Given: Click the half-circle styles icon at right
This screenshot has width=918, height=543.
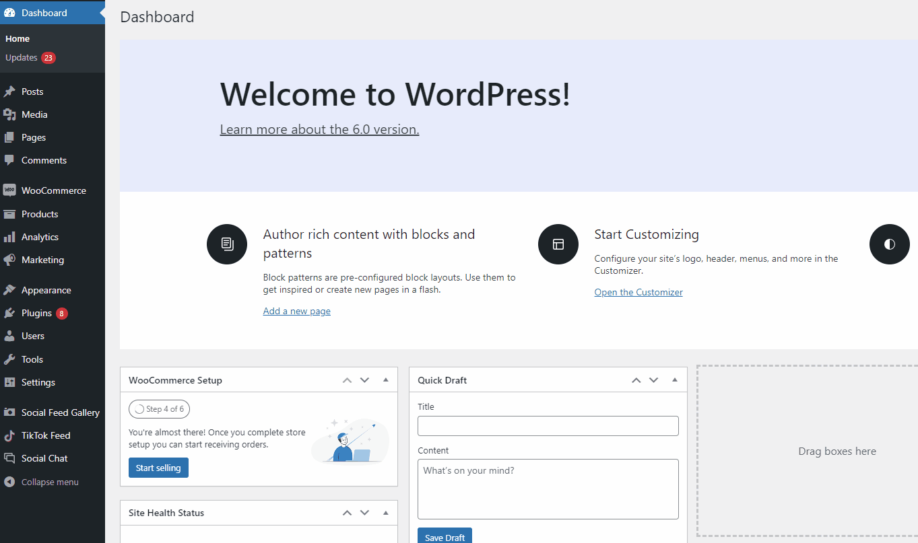Looking at the screenshot, I should (x=890, y=244).
